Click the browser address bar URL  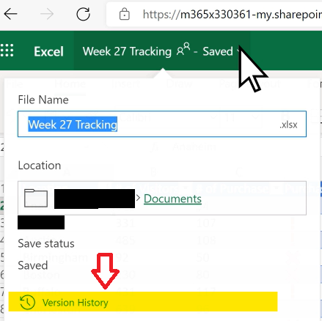[233, 15]
